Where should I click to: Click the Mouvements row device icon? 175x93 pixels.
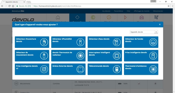click(x=16, y=84)
